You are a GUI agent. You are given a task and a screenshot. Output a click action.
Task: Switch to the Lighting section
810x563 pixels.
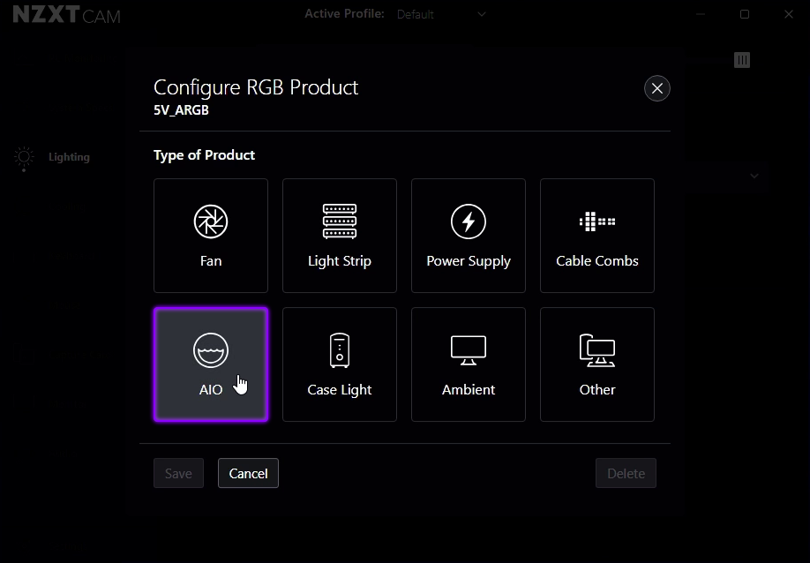(x=68, y=157)
